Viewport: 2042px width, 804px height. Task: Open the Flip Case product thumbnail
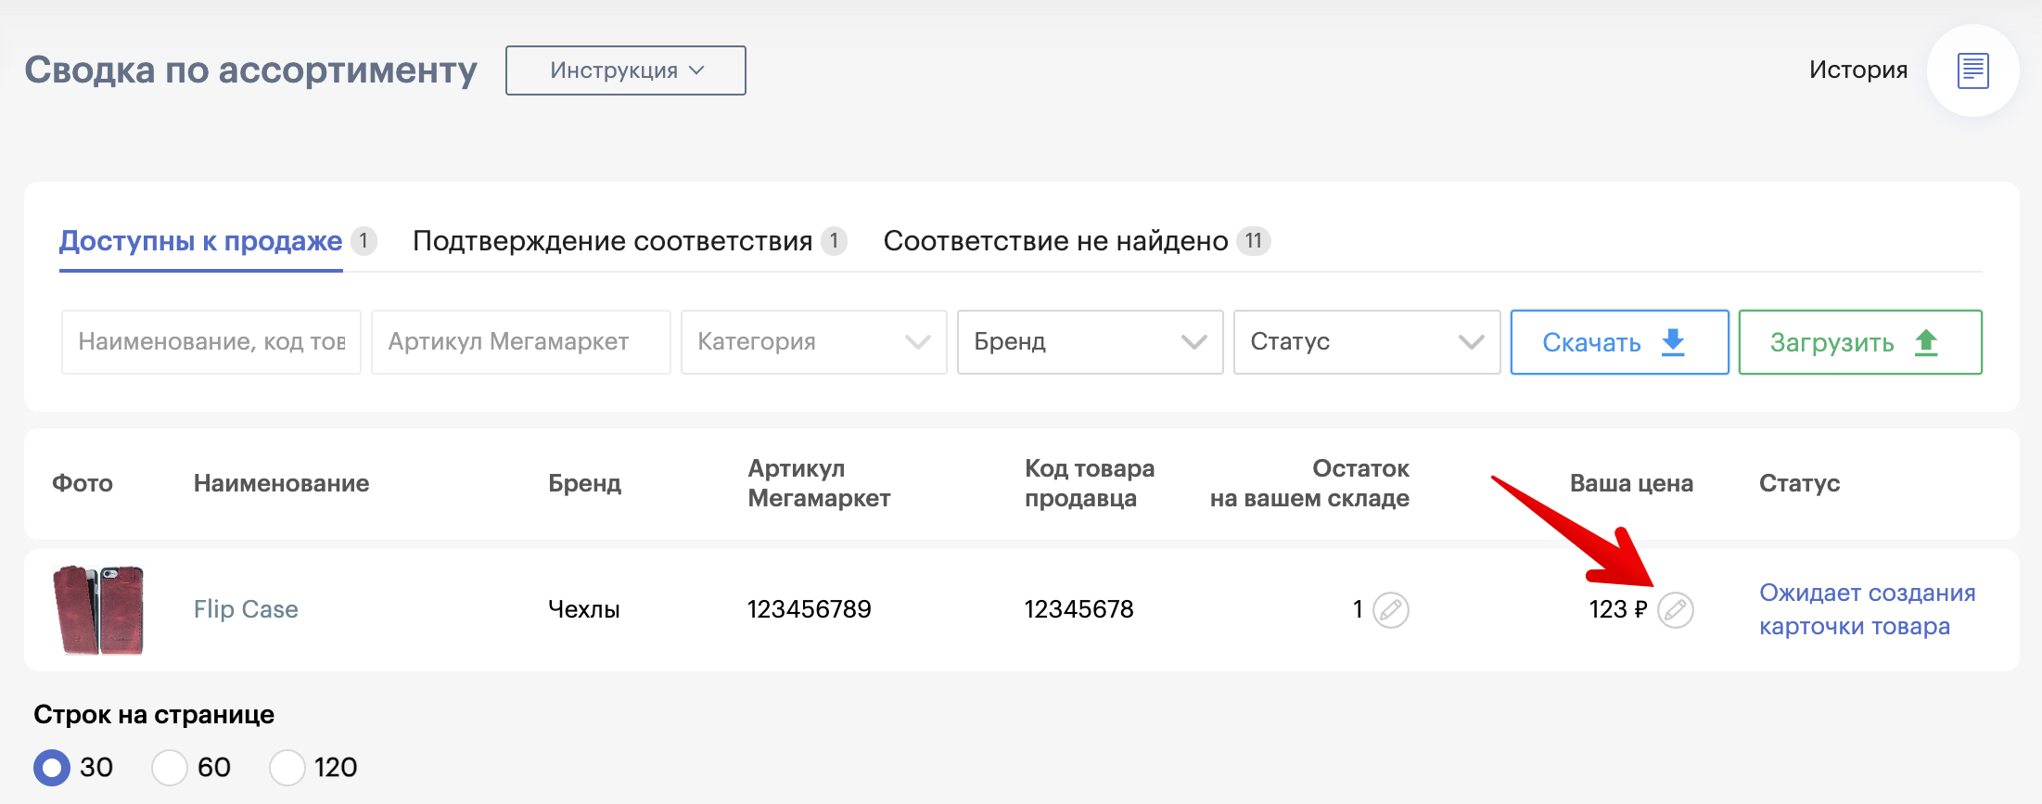tap(99, 609)
